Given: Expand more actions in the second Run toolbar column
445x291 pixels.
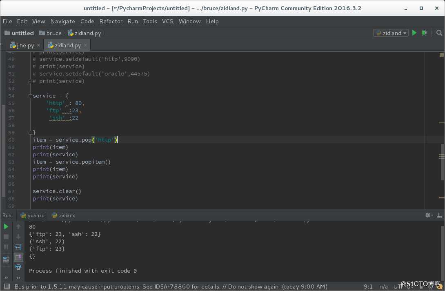Looking at the screenshot, I should click(x=18, y=278).
